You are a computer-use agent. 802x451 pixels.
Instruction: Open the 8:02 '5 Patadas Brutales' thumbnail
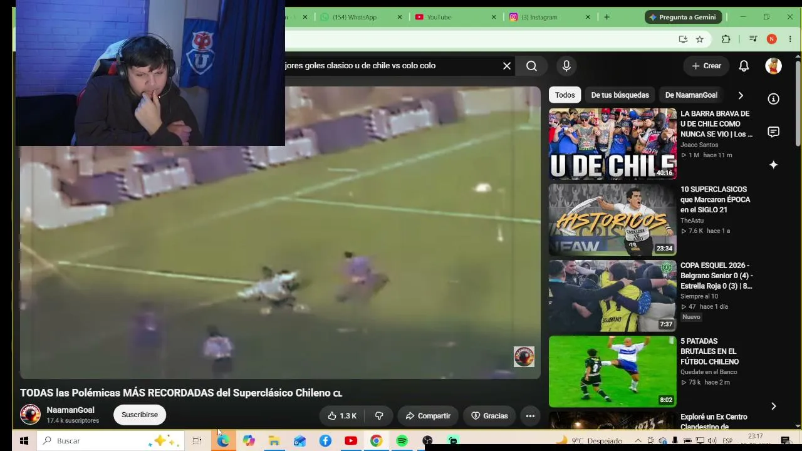pyautogui.click(x=613, y=371)
